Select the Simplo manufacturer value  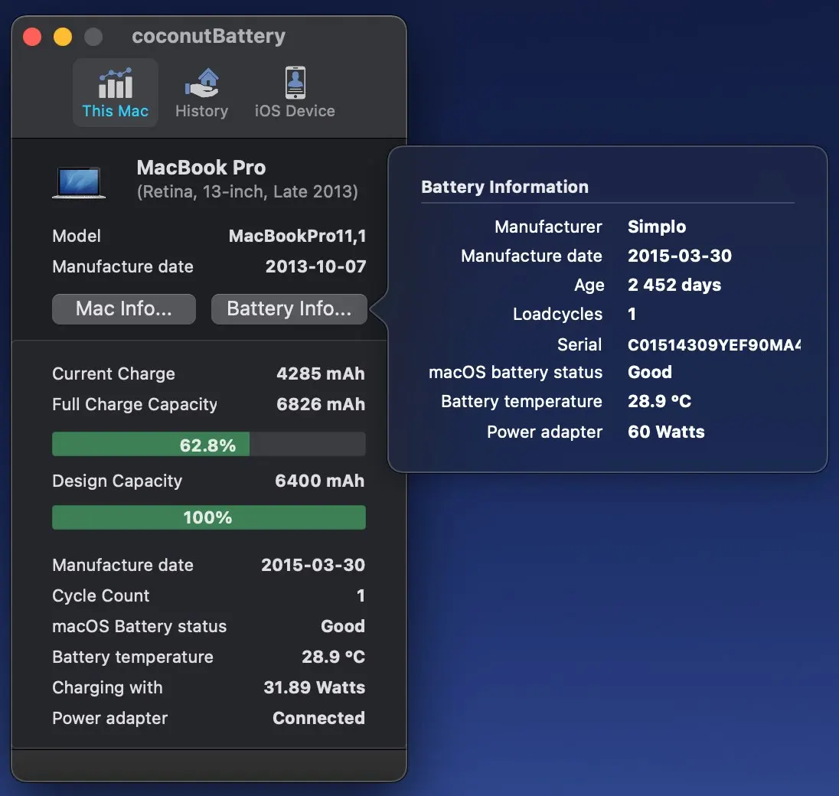pyautogui.click(x=657, y=227)
